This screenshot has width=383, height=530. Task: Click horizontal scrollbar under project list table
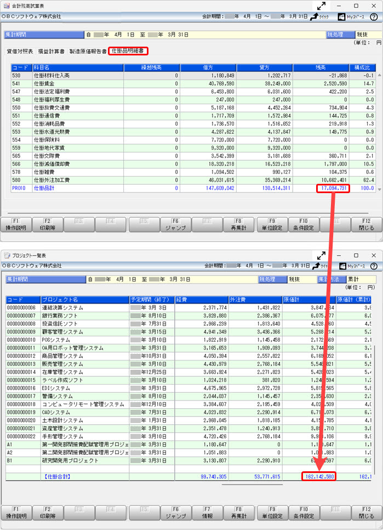[x=252, y=484]
